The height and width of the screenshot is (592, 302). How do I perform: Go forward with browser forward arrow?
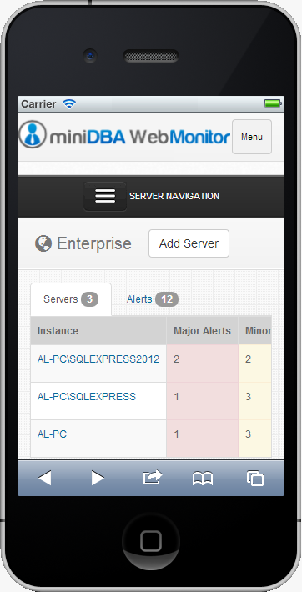tap(98, 478)
